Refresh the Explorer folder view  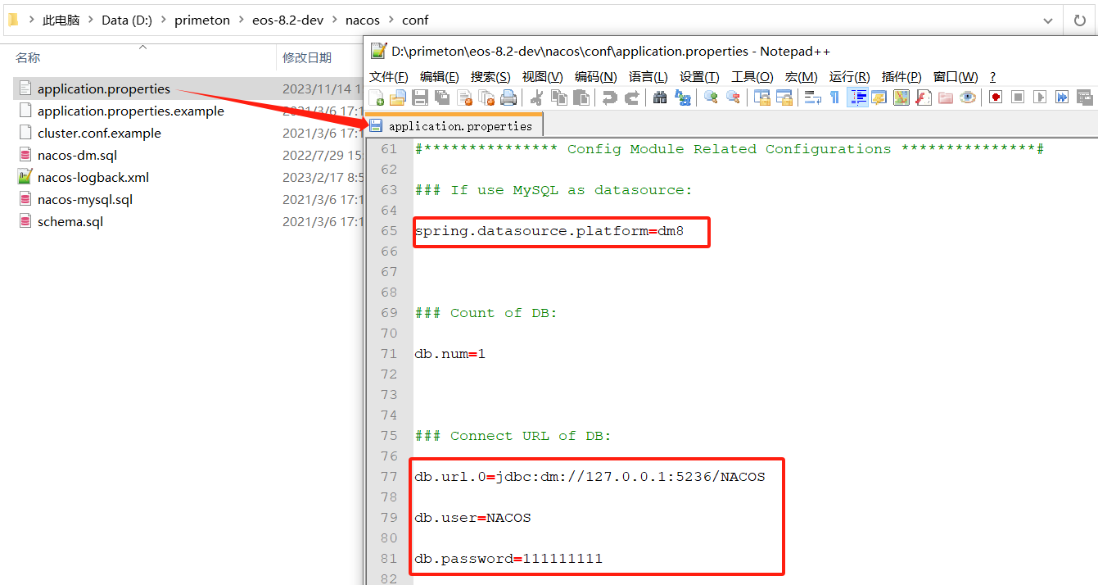tap(1079, 20)
